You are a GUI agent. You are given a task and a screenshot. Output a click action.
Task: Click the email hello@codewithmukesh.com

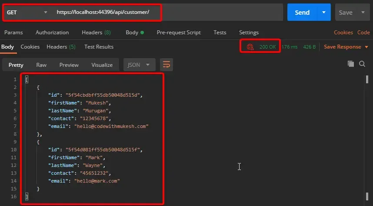click(x=111, y=126)
